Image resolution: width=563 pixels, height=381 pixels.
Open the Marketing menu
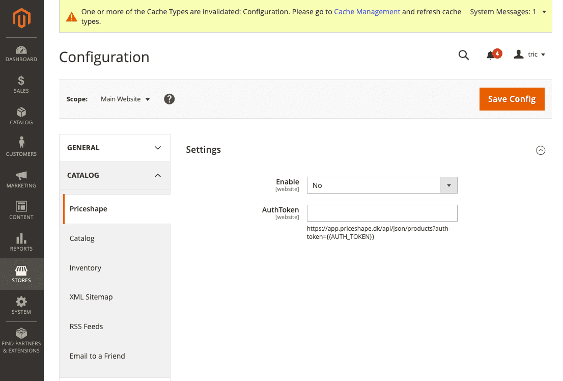(21, 179)
